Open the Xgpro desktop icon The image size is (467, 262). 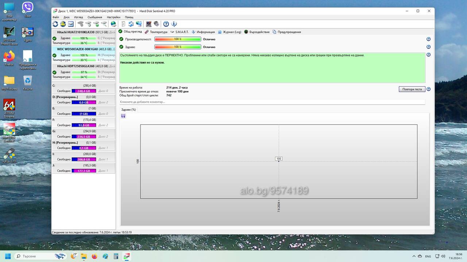tap(28, 35)
